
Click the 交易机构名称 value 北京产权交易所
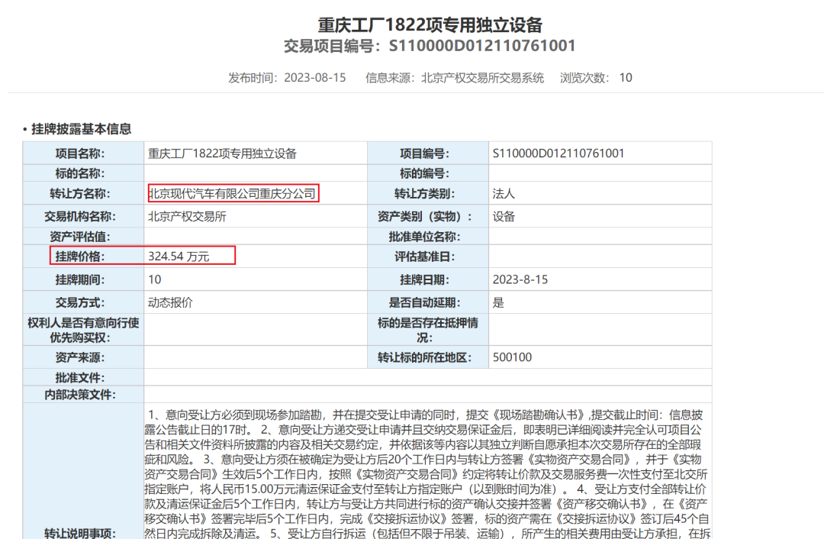187,217
